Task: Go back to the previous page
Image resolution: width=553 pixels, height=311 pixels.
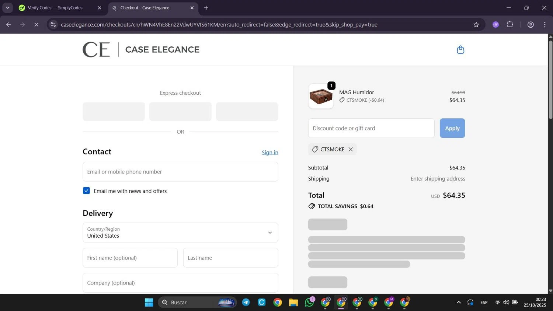Action: tap(8, 25)
